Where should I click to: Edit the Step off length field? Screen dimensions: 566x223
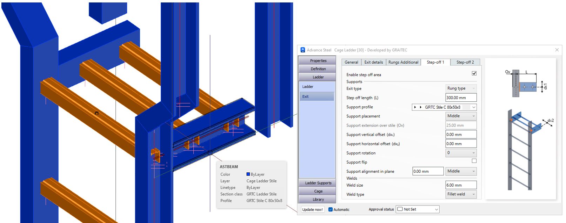point(461,98)
